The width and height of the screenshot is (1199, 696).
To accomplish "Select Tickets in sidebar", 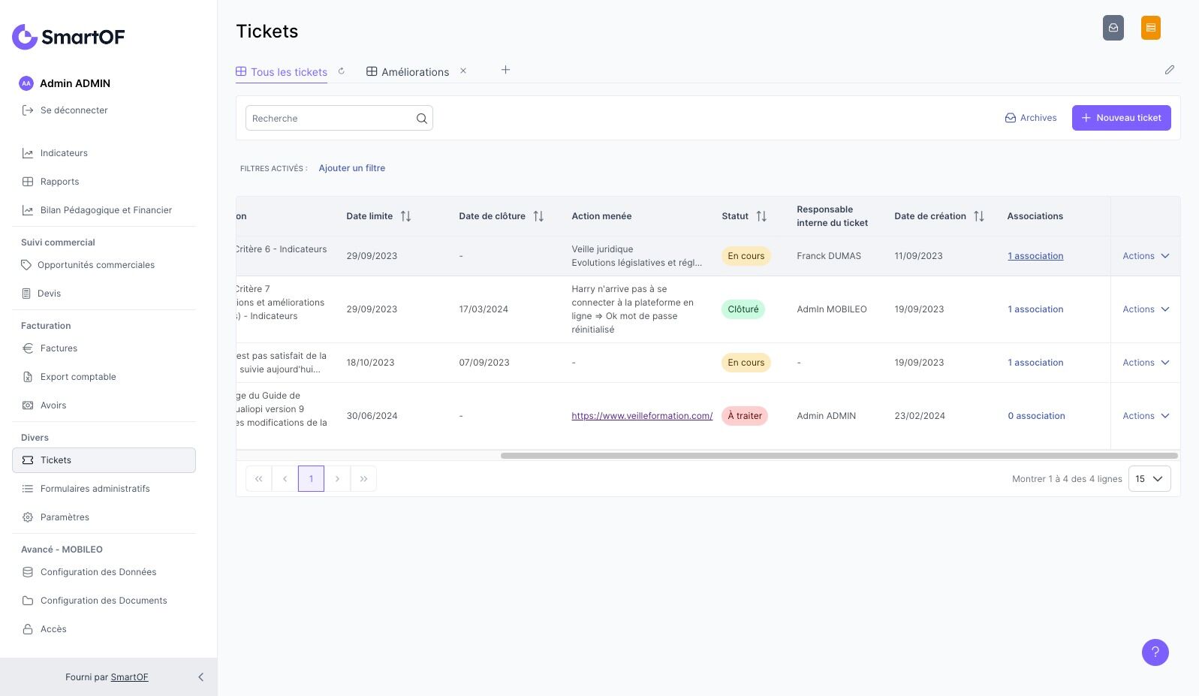I will tap(104, 460).
